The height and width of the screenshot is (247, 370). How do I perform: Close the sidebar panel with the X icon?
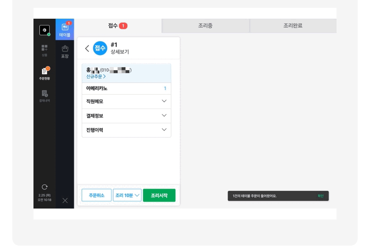coord(65,201)
